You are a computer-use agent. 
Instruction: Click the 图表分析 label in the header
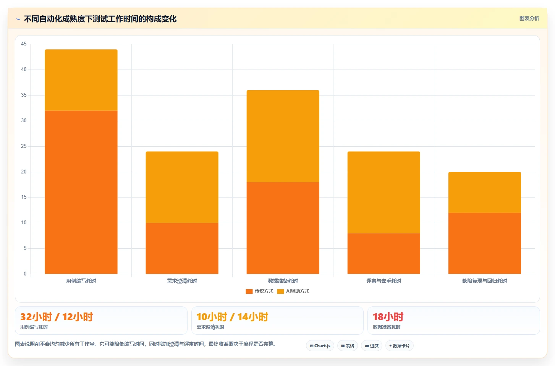click(529, 18)
